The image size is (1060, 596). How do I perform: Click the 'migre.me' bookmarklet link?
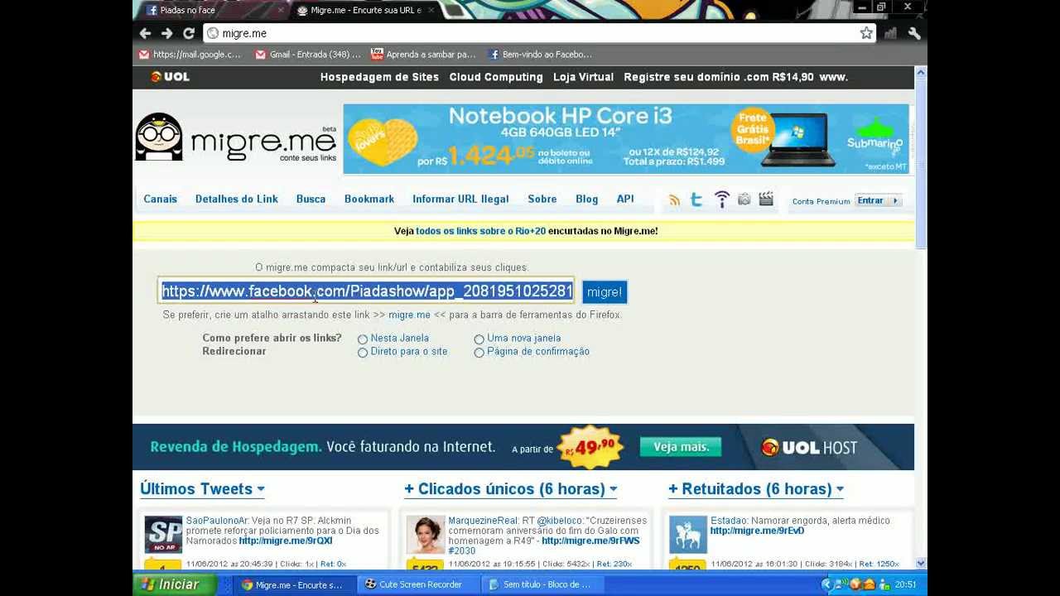(x=409, y=315)
